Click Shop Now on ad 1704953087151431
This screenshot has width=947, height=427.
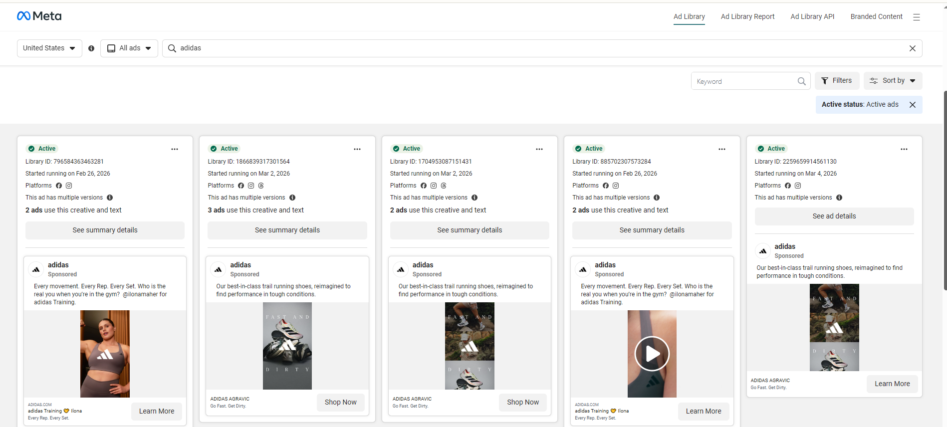tap(523, 403)
